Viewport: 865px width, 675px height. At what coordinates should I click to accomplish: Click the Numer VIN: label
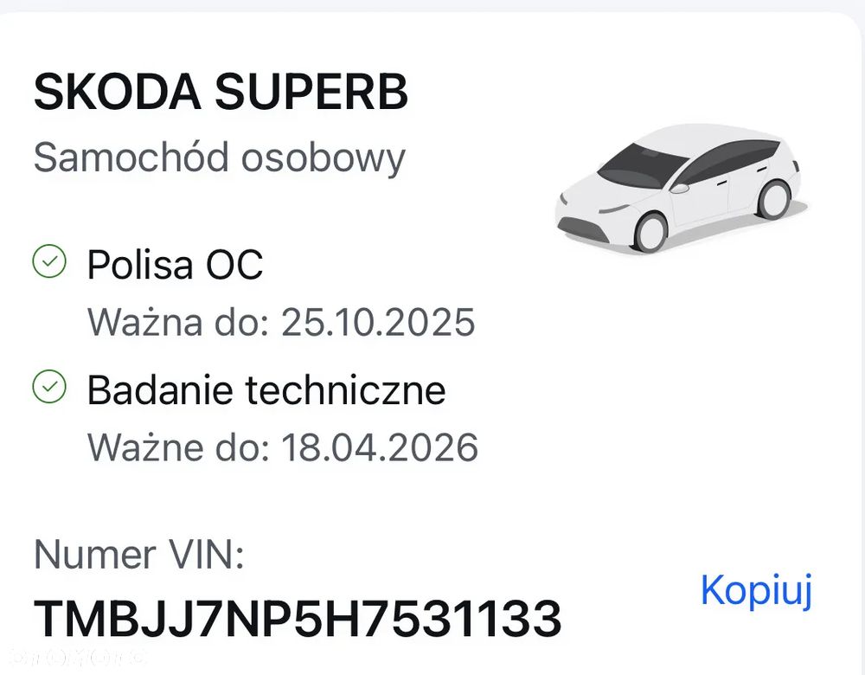pyautogui.click(x=138, y=555)
